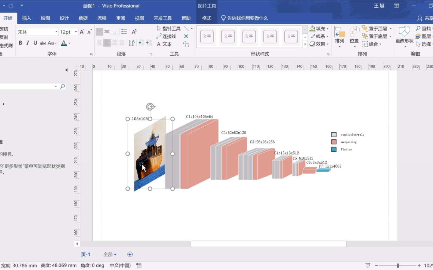This screenshot has width=433, height=270.
Task: Expand the Bring to Front (置于顶层) options
Action: coord(391,29)
